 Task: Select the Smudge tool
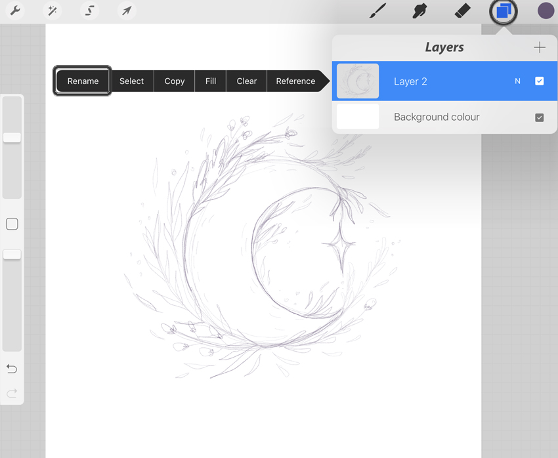[x=419, y=10]
